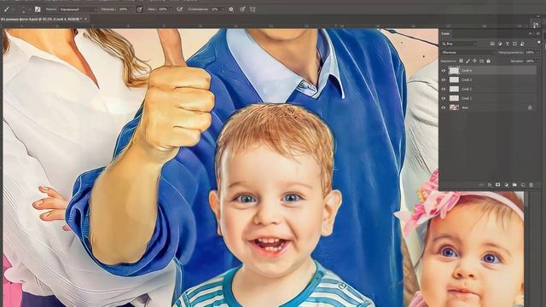Select the fourth layer thumbnail
Screen dimensions: 546x307
coord(454,98)
